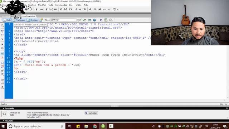Collapse the Propriétés panel

(x=3, y=108)
